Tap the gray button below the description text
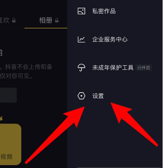Image resolution: width=163 pixels, height=168 pixels. tap(8, 95)
